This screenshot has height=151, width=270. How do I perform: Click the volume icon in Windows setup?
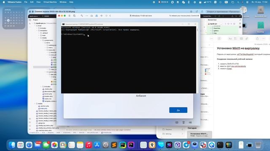point(190,122)
